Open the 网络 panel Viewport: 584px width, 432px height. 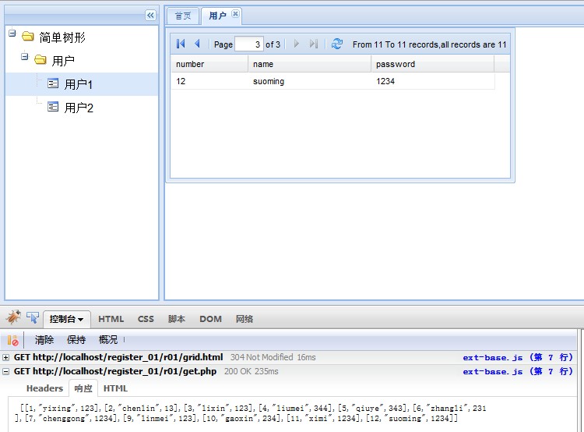[245, 320]
